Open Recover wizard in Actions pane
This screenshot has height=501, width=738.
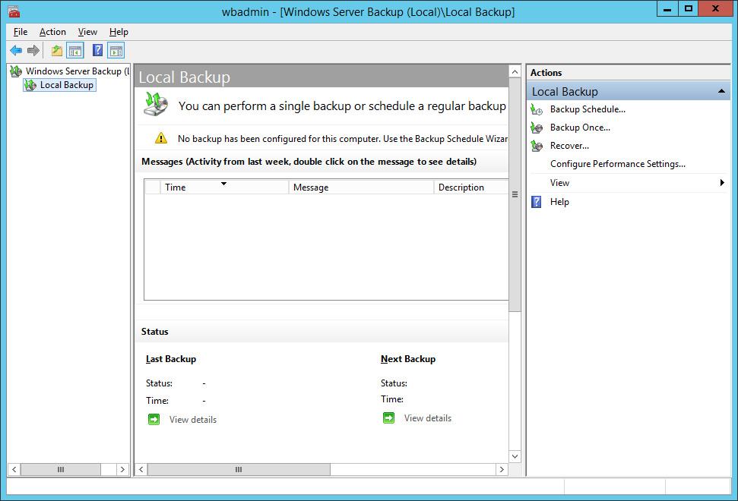click(x=569, y=146)
